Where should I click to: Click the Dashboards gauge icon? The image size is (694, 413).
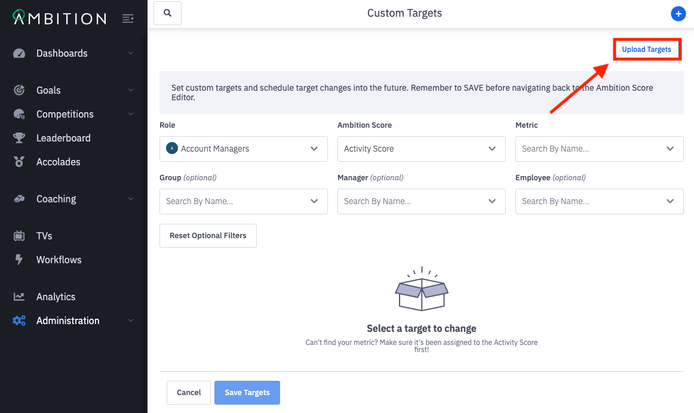(19, 53)
